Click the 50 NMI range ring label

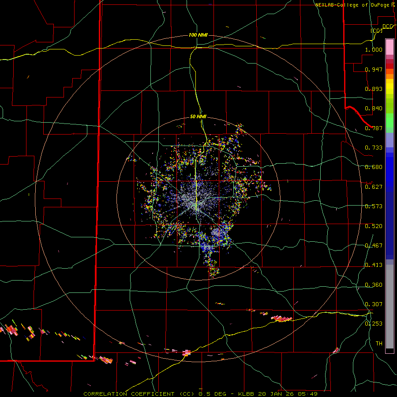coord(198,116)
